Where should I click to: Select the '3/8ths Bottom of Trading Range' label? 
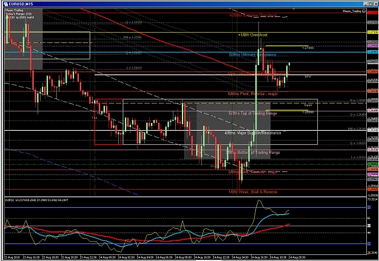tap(253, 153)
